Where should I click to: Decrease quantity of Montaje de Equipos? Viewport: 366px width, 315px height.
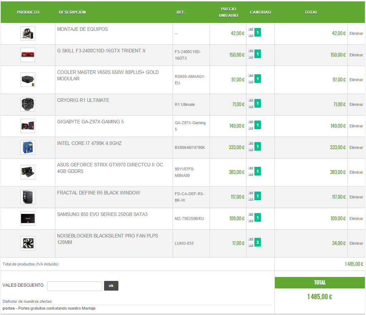(251, 36)
